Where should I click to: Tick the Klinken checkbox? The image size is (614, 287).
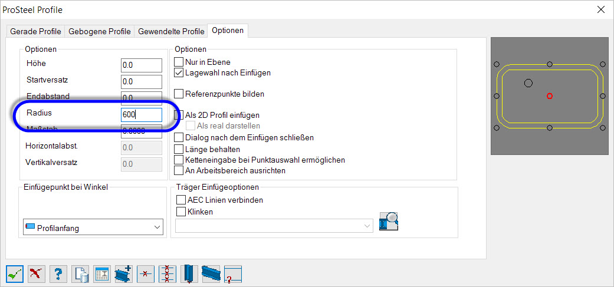[x=181, y=212]
